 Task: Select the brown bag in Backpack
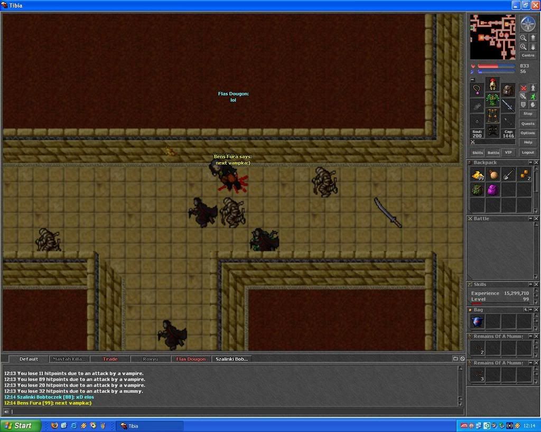pos(493,174)
